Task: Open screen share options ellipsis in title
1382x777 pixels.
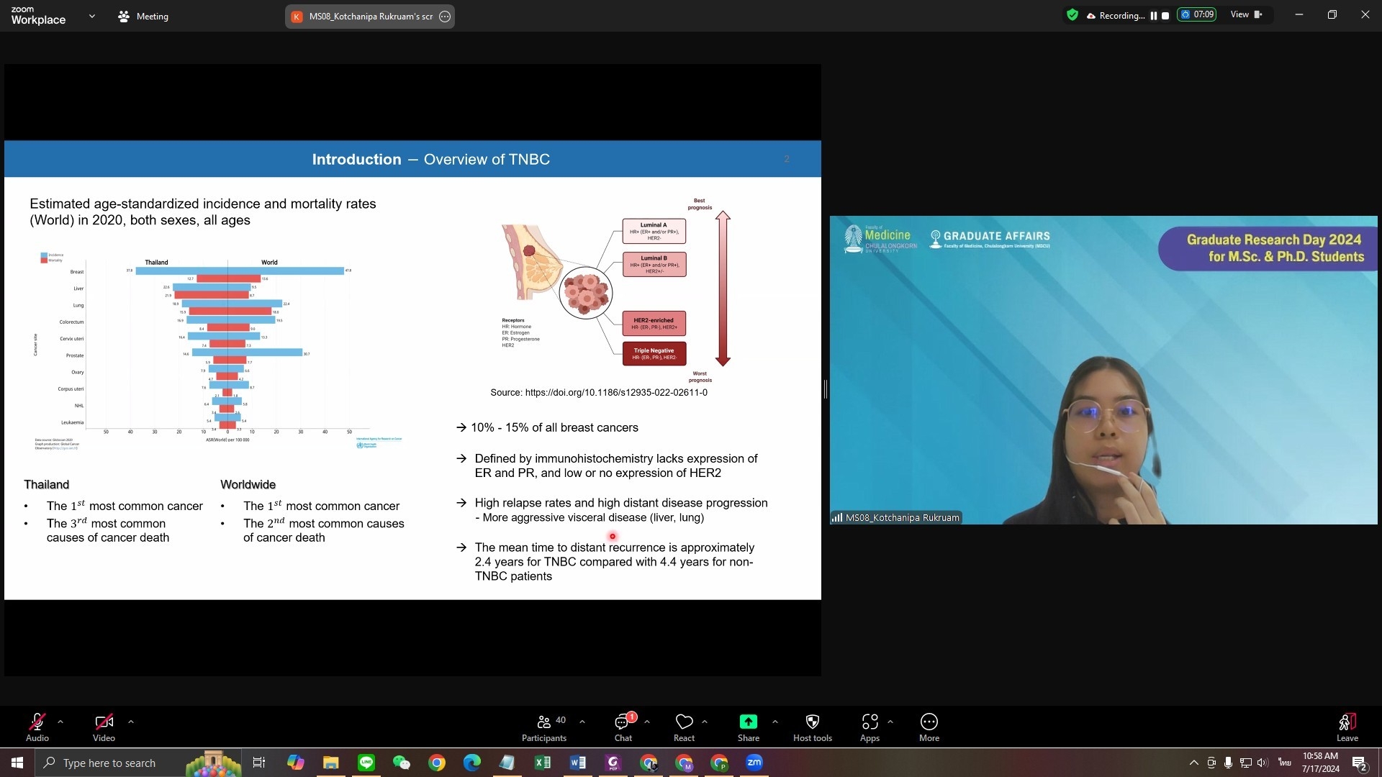Action: [445, 17]
